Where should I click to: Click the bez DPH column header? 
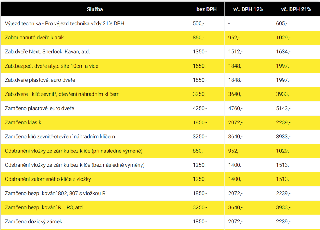tap(206, 9)
